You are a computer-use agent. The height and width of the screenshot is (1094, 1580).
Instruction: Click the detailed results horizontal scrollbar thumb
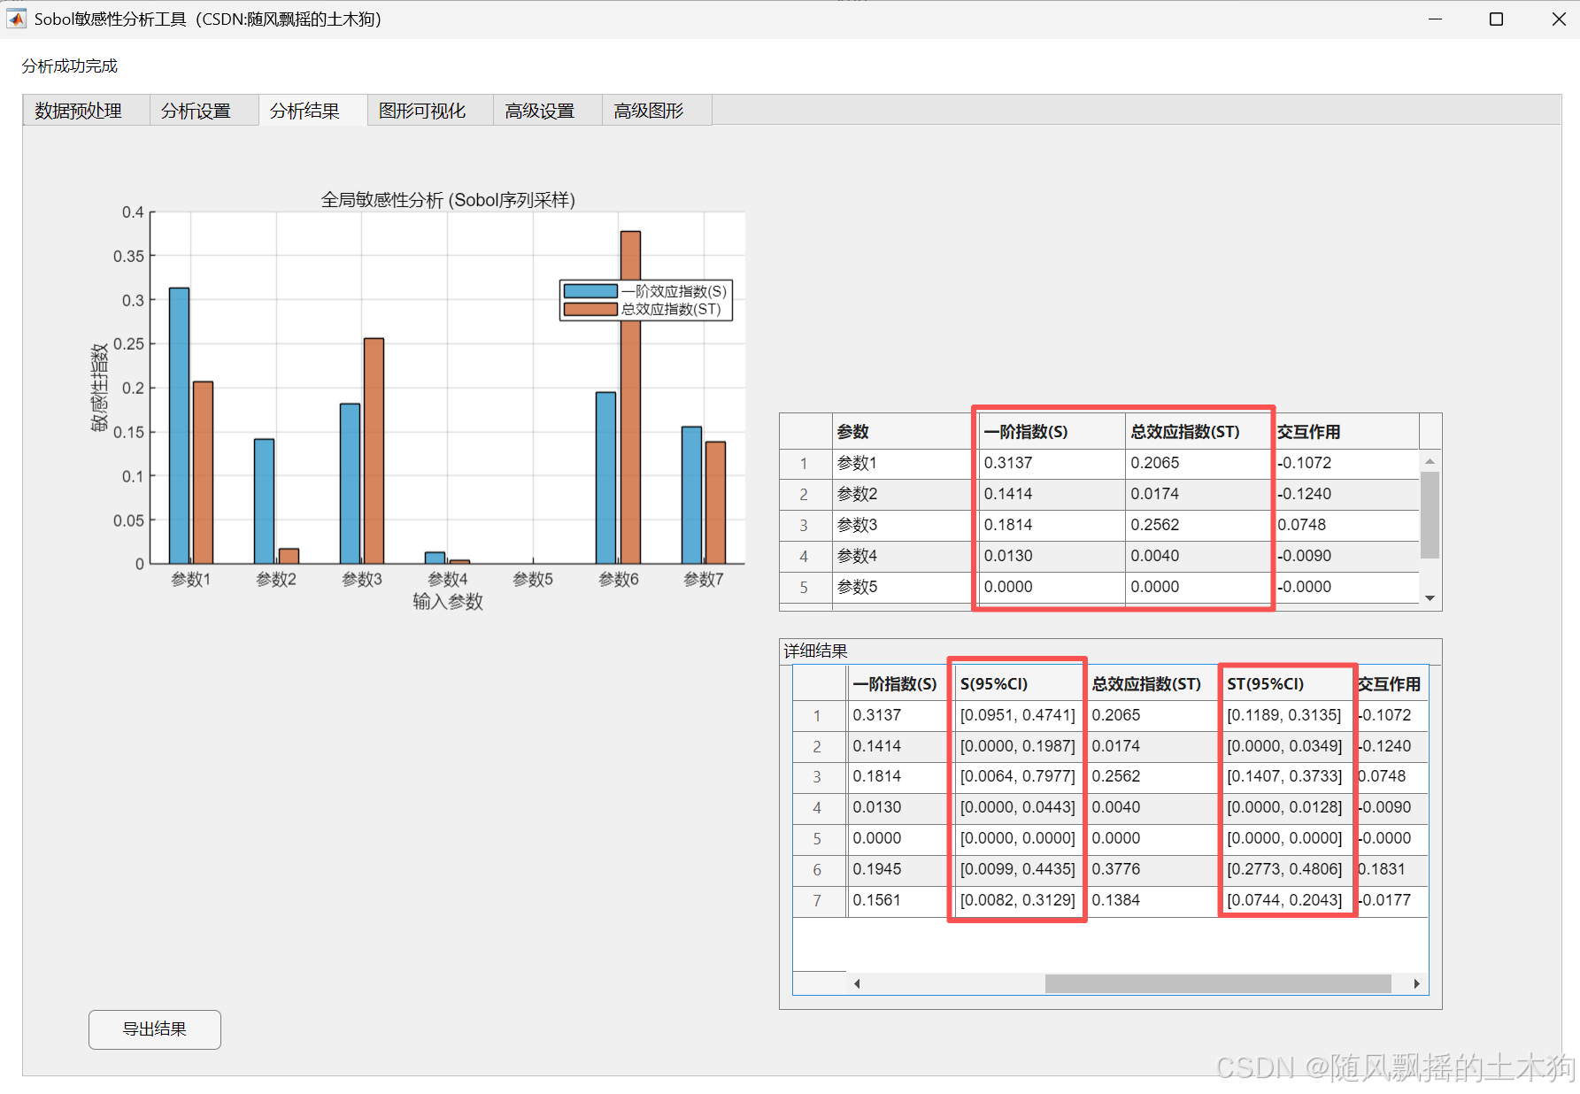pyautogui.click(x=1218, y=983)
